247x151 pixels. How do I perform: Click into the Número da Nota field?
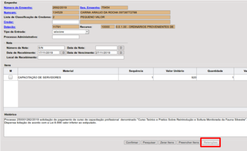[51, 48]
